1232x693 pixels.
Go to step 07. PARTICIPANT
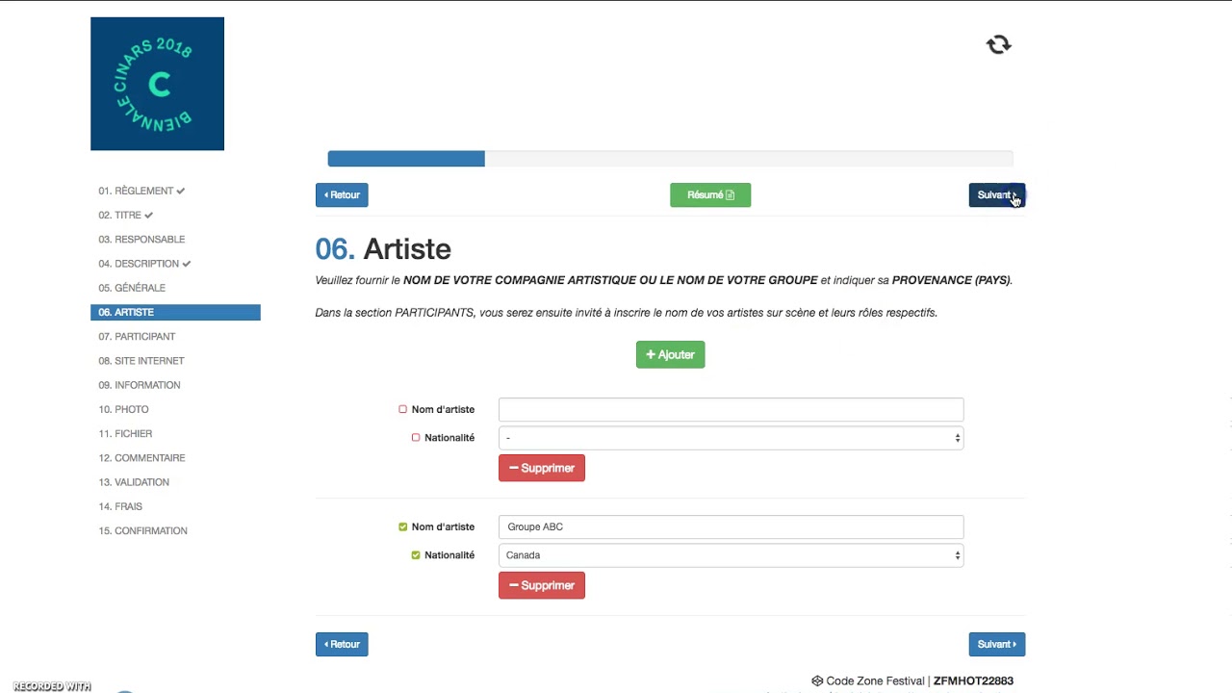(137, 336)
